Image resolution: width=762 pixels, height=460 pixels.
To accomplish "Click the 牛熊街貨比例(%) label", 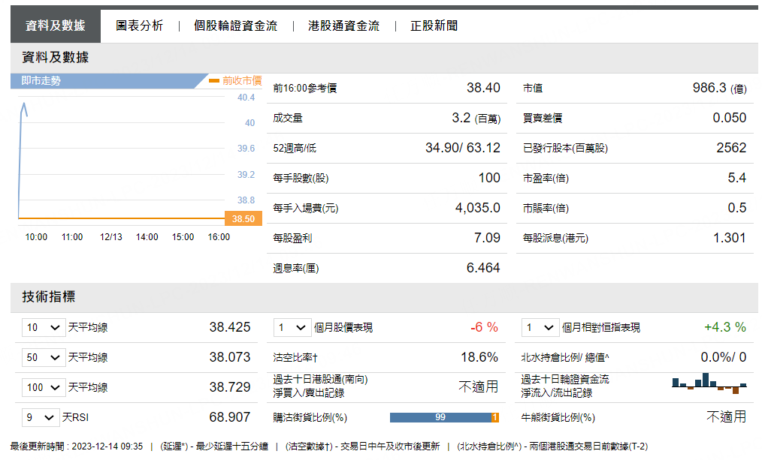I will pos(558,418).
